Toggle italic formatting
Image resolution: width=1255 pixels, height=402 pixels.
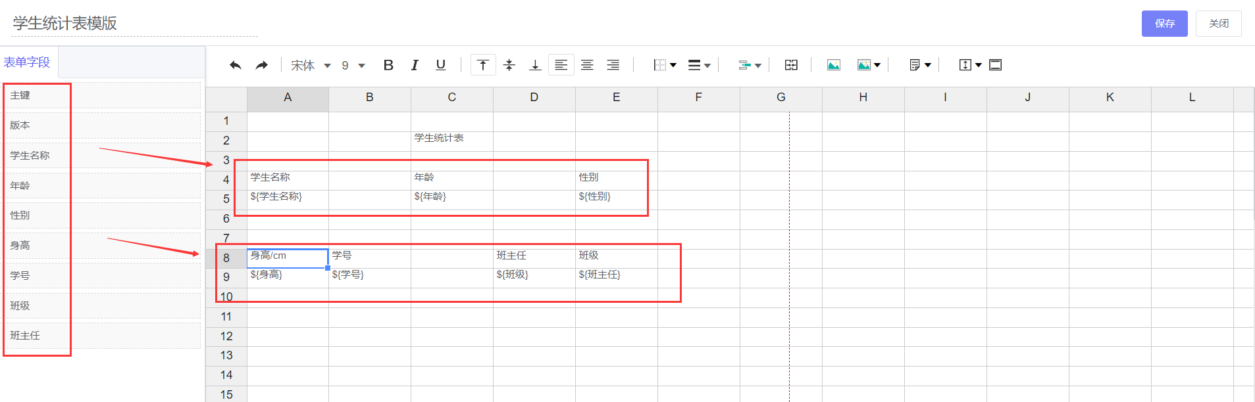click(415, 65)
